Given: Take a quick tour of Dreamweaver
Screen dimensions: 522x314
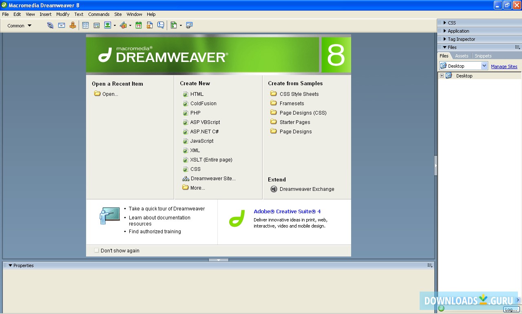Looking at the screenshot, I should (167, 209).
